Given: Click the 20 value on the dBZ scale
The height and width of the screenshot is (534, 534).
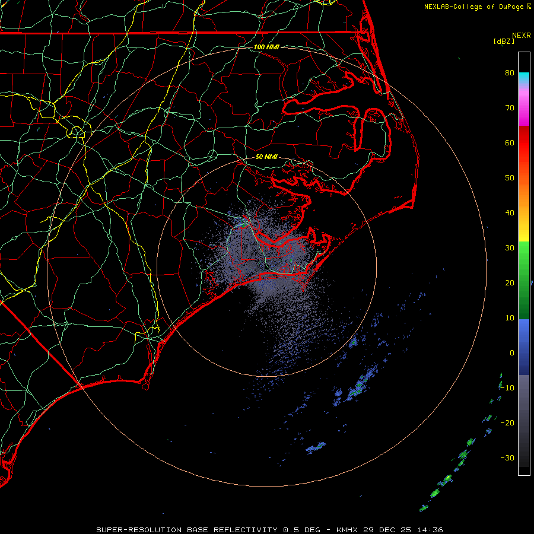Looking at the screenshot, I should pos(510,282).
